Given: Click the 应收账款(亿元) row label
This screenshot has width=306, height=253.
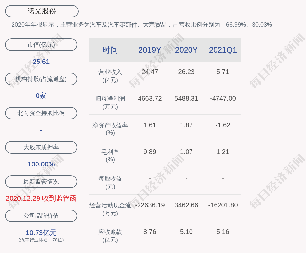Looking at the screenshot, I should pos(110,236).
